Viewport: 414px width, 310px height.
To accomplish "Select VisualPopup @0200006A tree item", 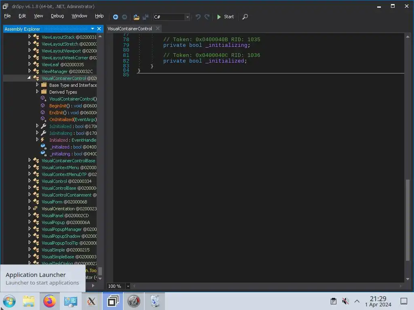I will [66, 222].
